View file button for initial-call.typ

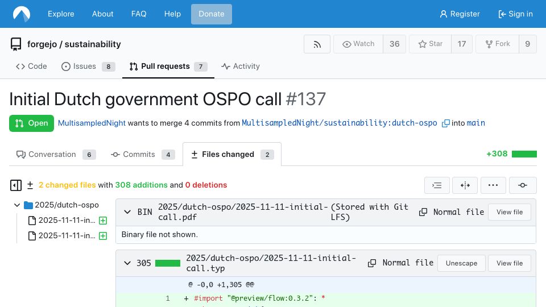[x=510, y=263]
